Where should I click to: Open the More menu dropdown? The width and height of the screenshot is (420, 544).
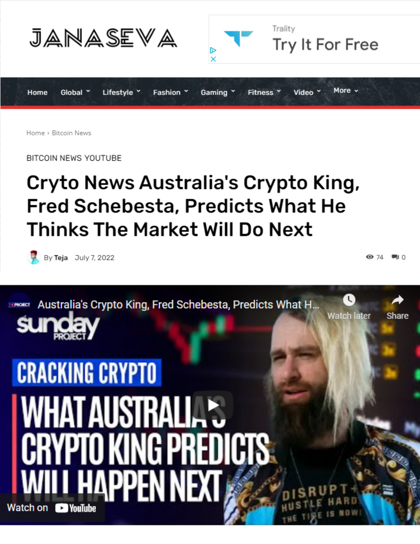coord(346,90)
